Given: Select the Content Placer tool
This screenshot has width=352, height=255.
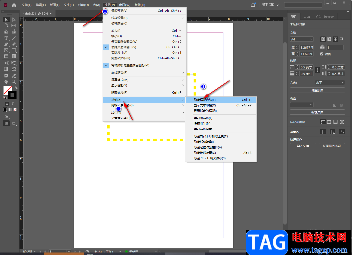Looking at the screenshot, I should tap(14, 32).
